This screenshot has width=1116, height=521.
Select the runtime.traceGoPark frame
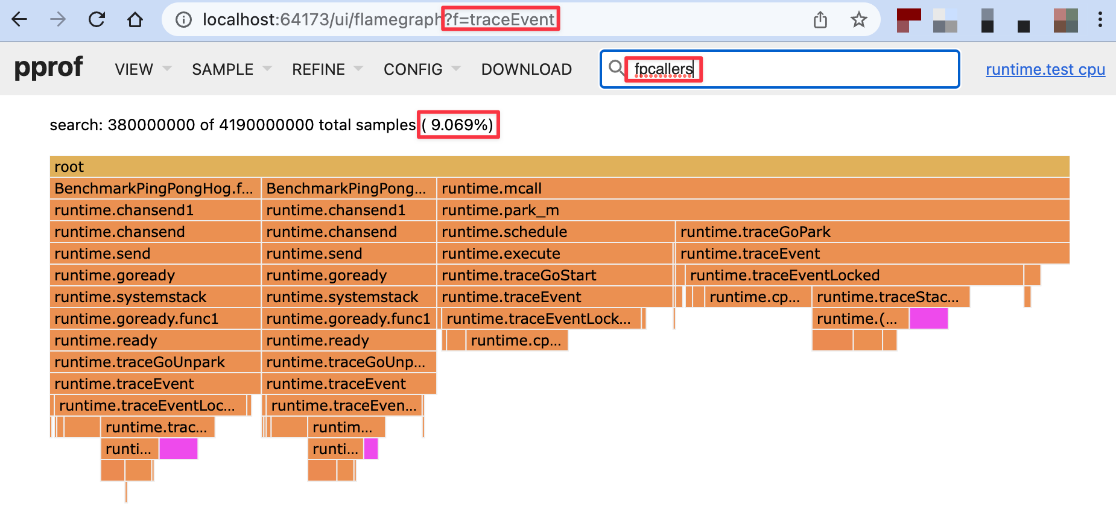[x=872, y=232]
